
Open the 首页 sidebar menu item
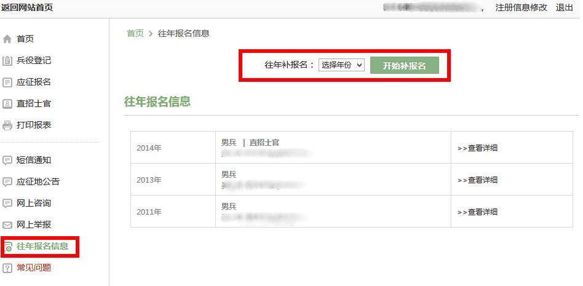coord(25,39)
